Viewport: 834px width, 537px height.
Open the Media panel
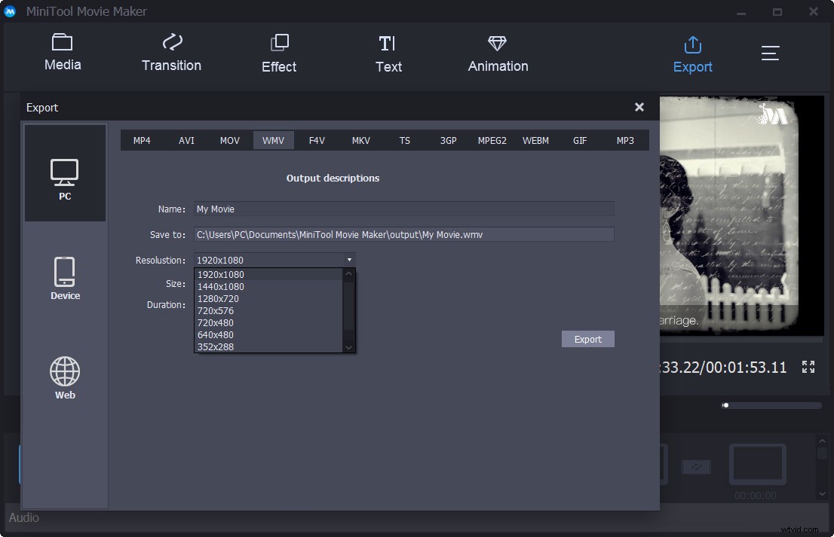[63, 53]
